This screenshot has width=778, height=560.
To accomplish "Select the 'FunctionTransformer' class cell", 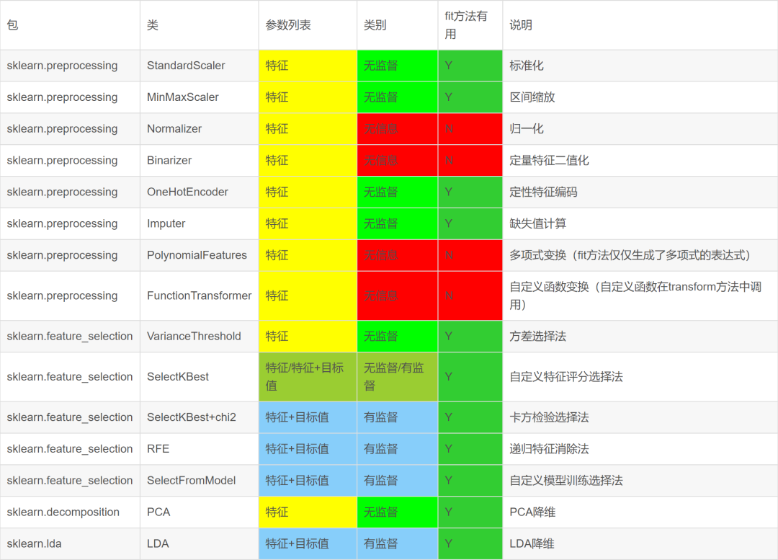I will tap(199, 296).
